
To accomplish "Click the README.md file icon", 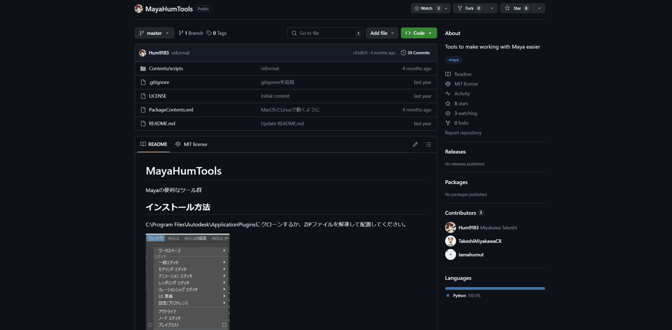I will (x=143, y=124).
